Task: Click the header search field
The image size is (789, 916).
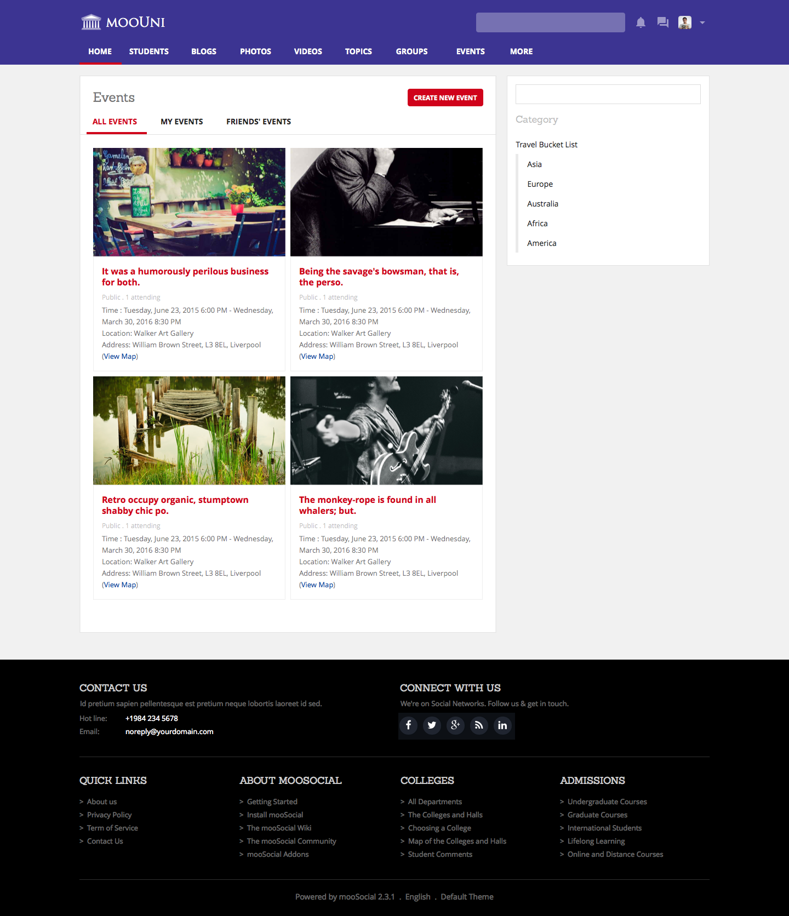Action: click(x=551, y=22)
